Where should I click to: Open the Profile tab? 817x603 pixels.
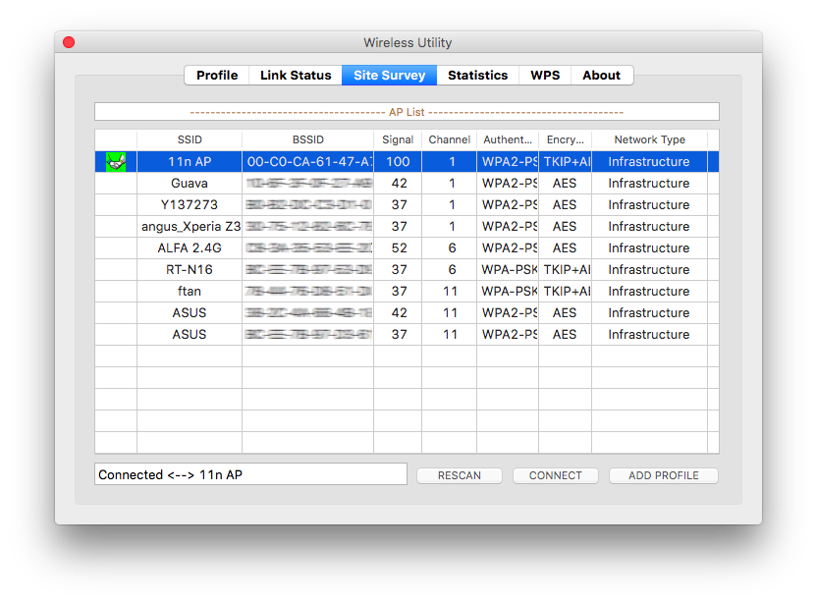tap(217, 76)
